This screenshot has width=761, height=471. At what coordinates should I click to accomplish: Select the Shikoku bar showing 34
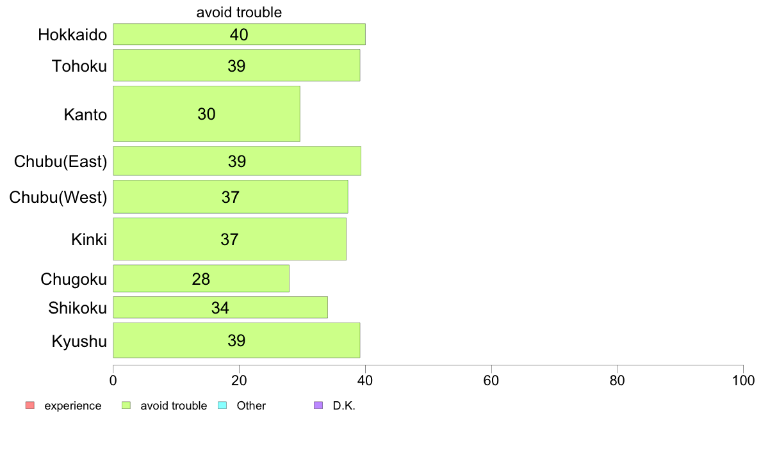coord(220,307)
